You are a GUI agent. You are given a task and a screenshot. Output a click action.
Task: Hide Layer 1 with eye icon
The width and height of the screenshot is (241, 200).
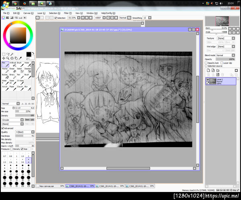pos(208,80)
